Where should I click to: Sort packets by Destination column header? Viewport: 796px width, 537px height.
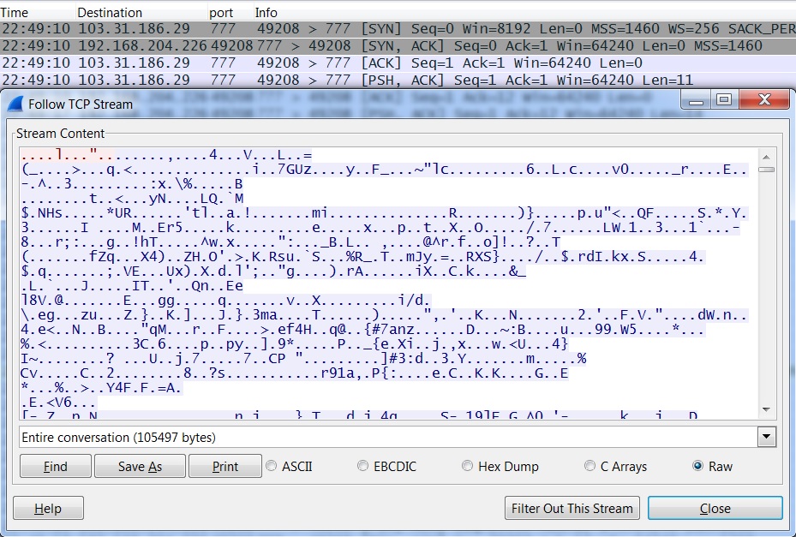(x=110, y=13)
